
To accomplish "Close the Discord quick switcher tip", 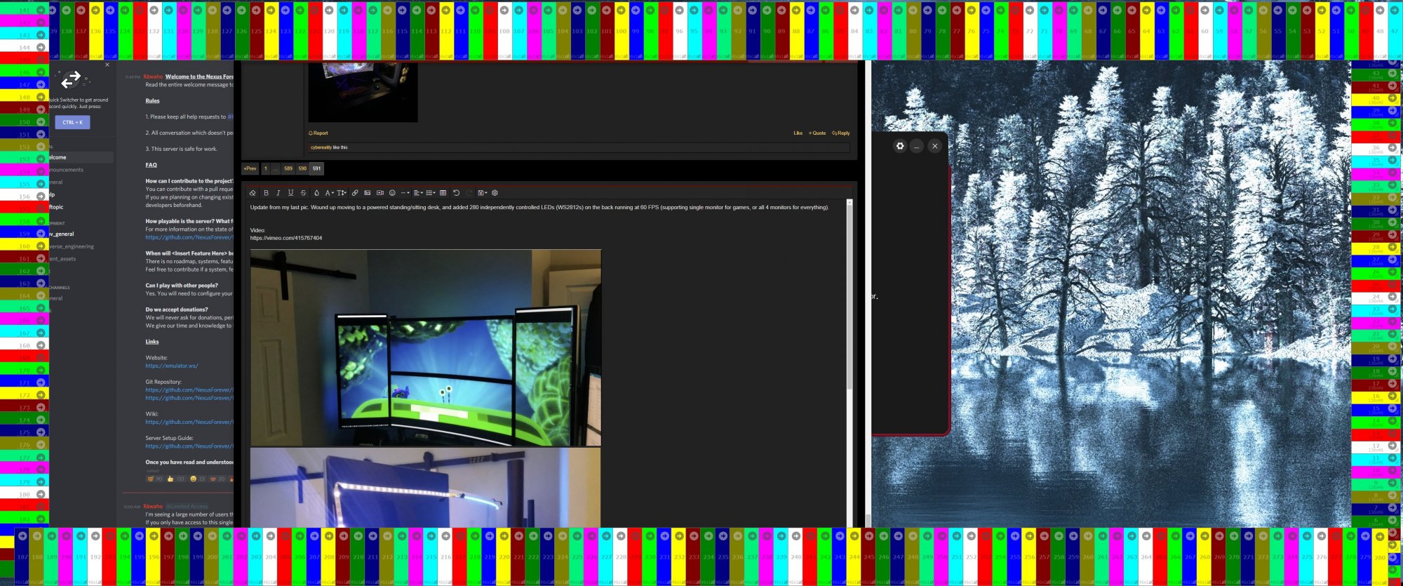I will [107, 65].
